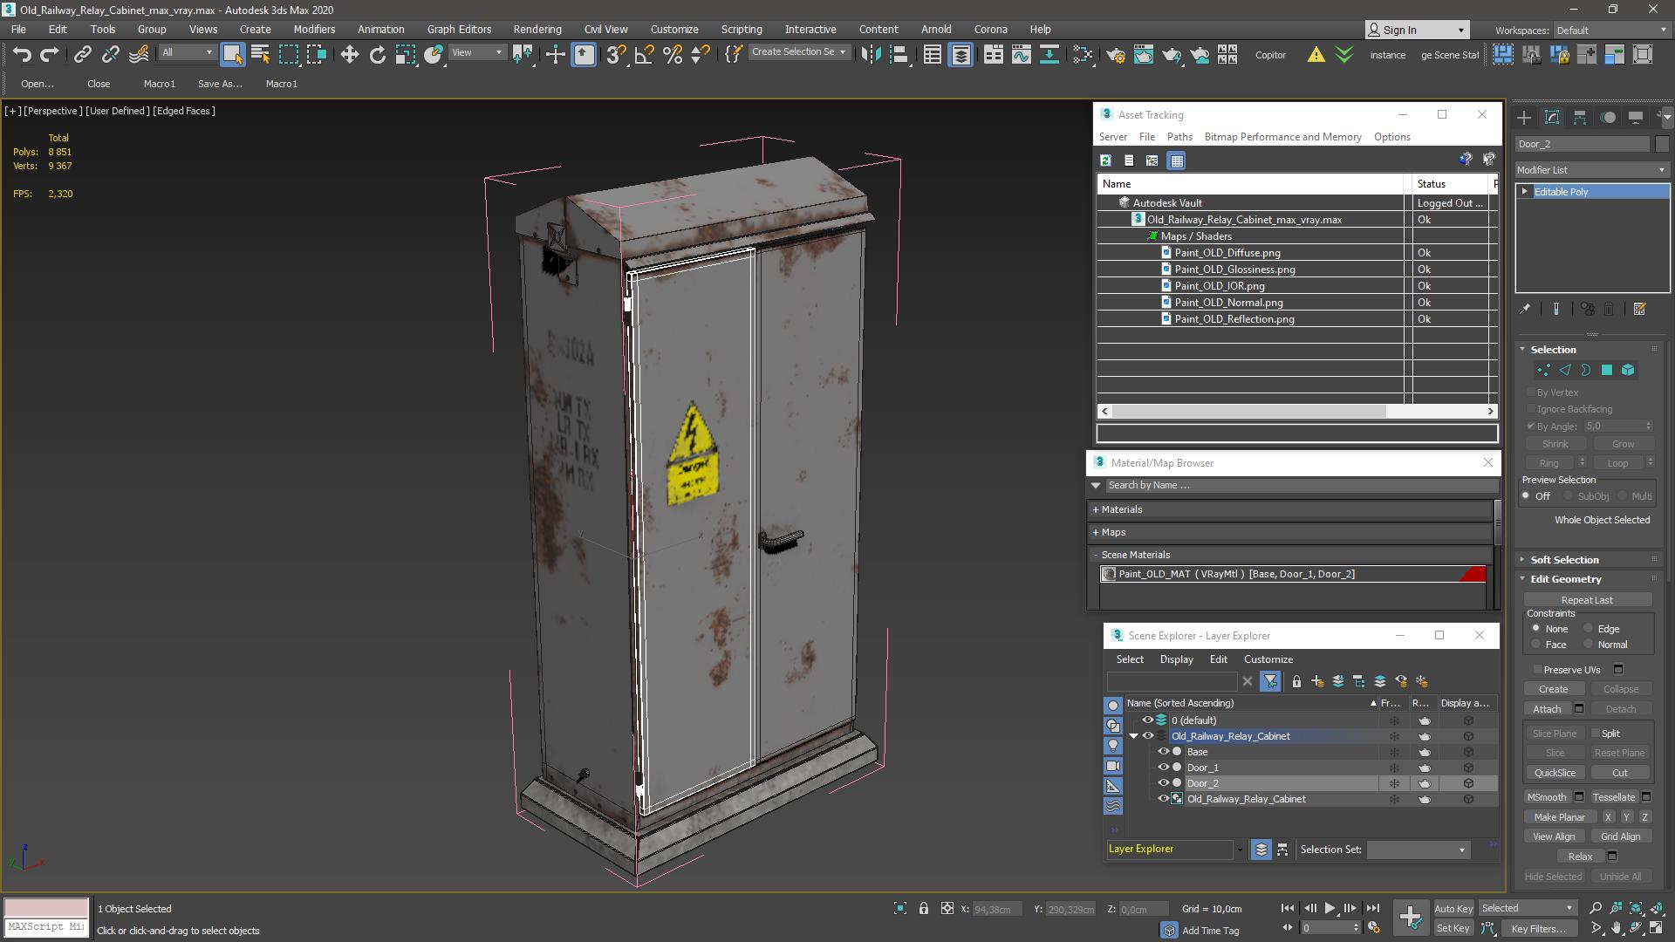Select Element sub-object level icon
The width and height of the screenshot is (1675, 942).
pyautogui.click(x=1627, y=370)
